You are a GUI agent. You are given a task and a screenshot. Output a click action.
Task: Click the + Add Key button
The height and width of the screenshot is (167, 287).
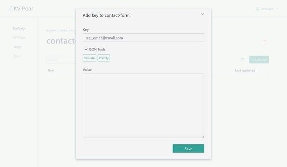tap(259, 60)
